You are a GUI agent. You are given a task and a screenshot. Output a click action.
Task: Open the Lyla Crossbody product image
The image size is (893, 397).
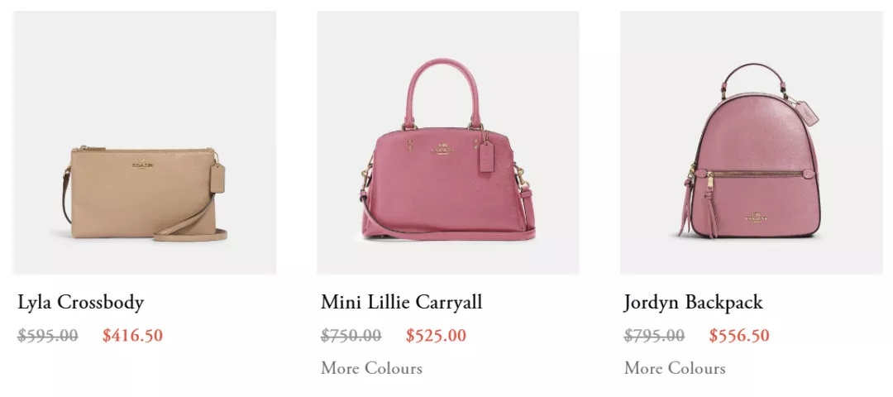[144, 142]
